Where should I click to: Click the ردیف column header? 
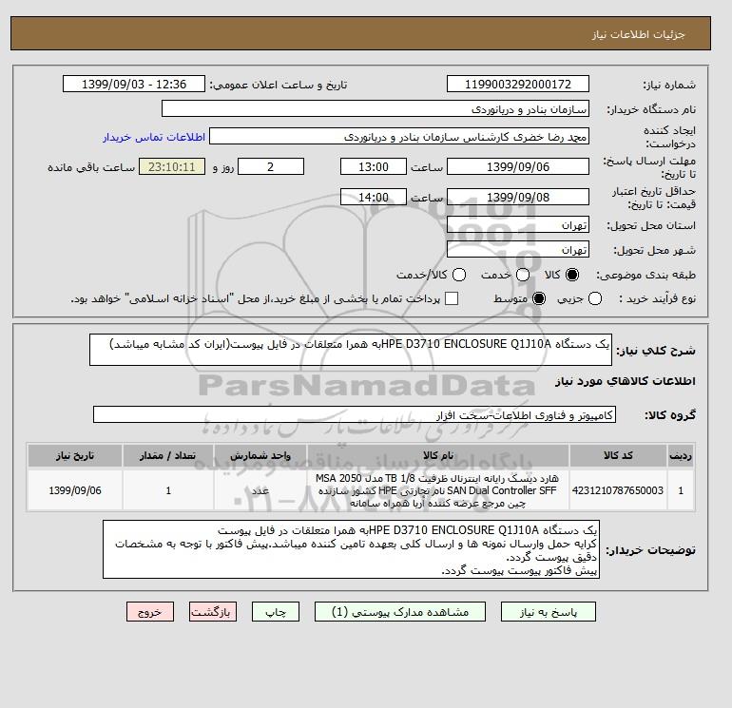[x=681, y=455]
